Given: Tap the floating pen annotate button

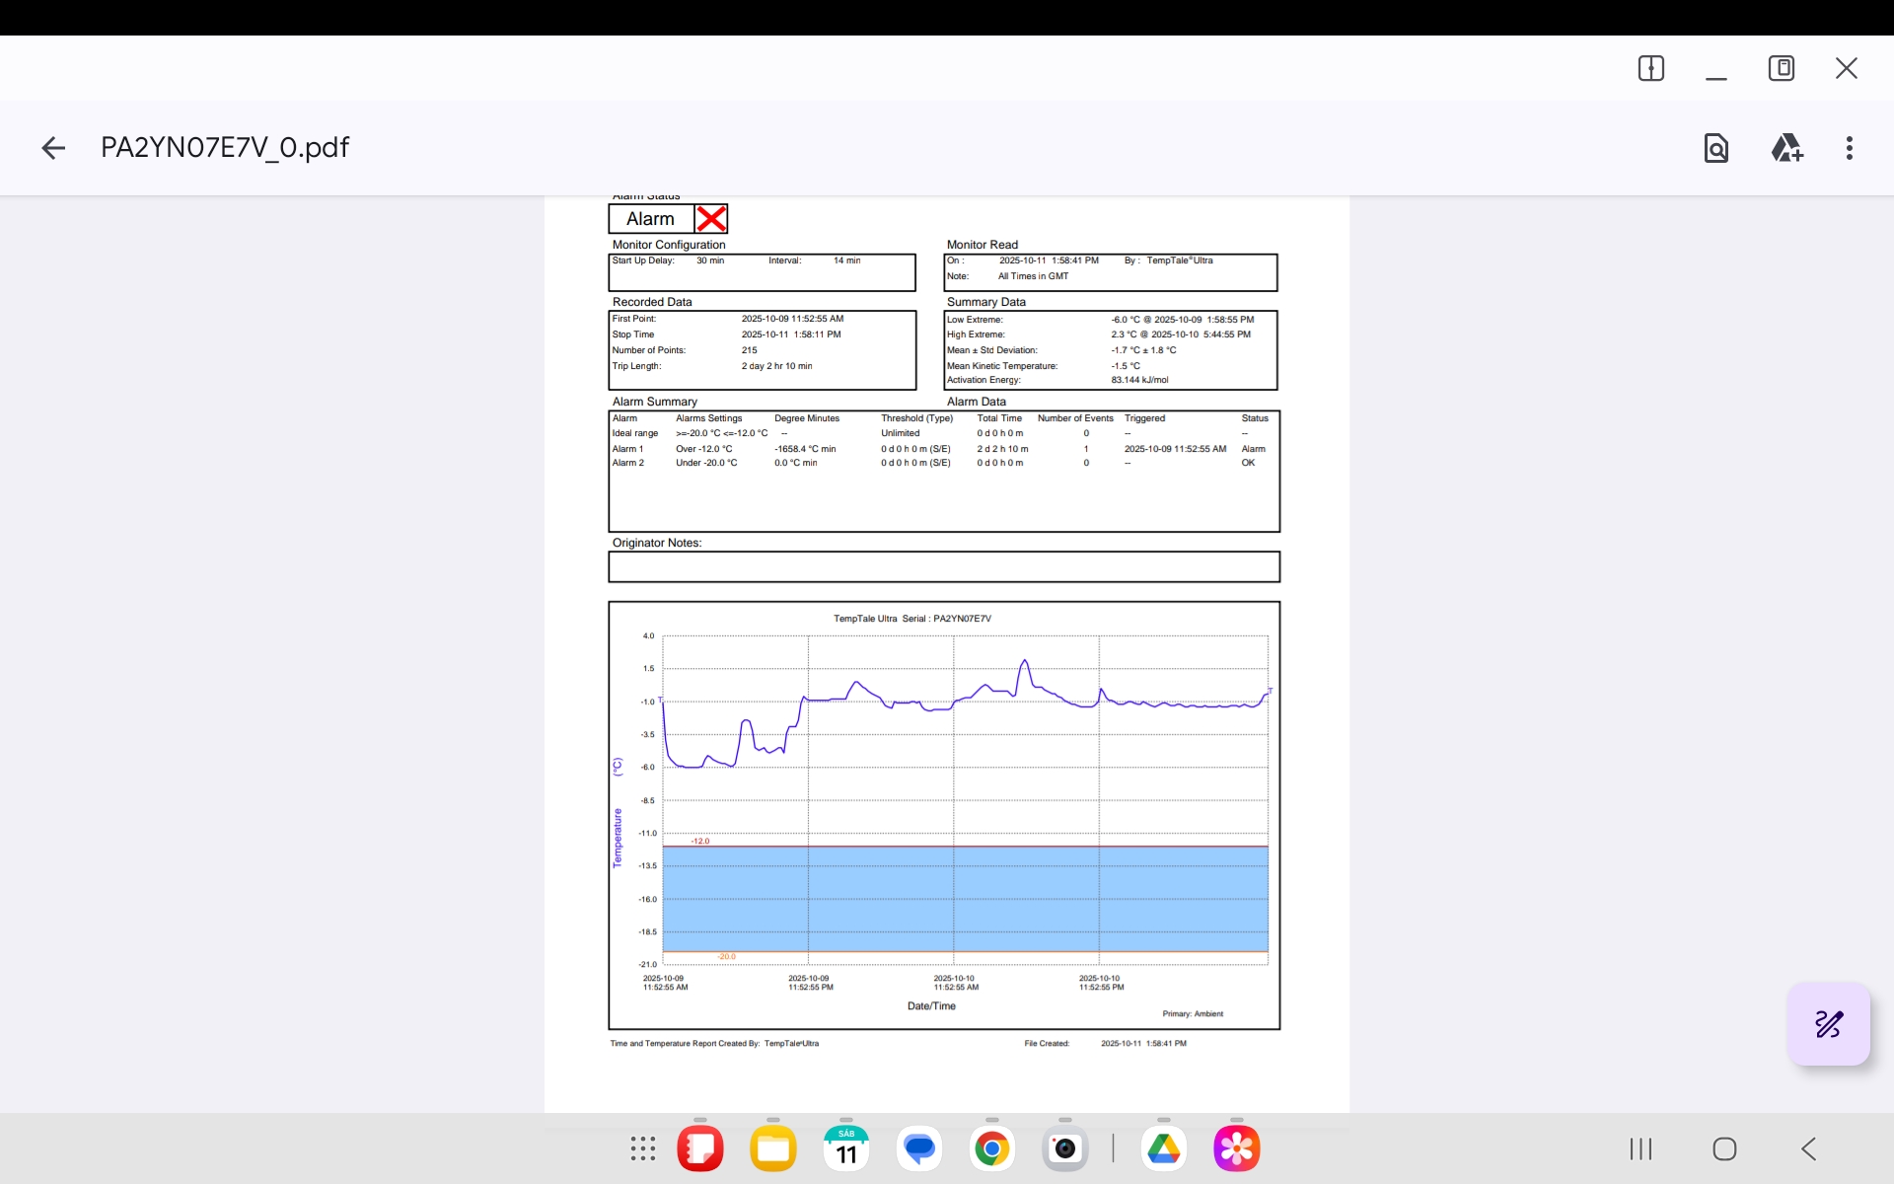Looking at the screenshot, I should (1828, 1024).
